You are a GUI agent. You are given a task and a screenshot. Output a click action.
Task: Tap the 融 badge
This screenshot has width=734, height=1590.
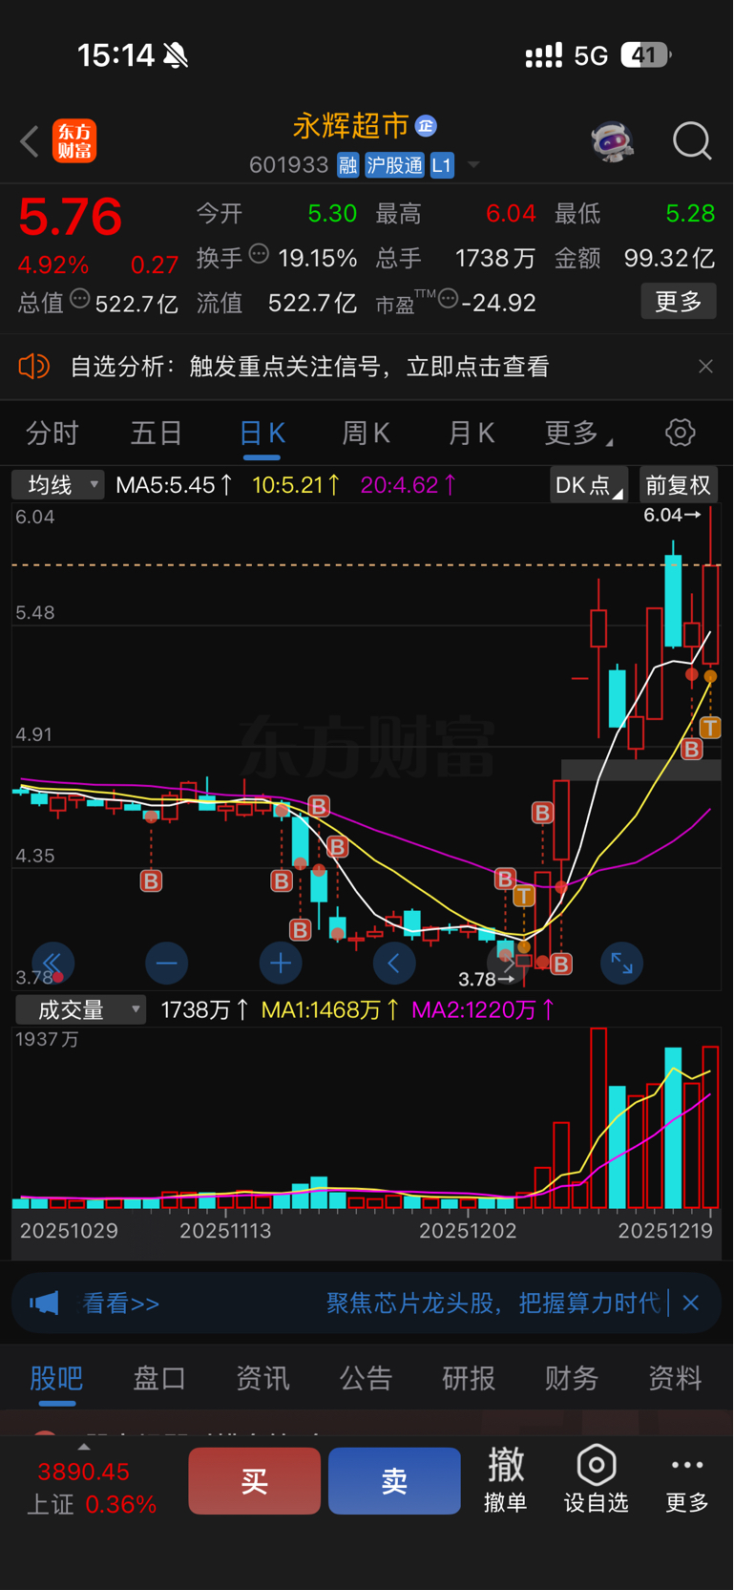pos(348,165)
